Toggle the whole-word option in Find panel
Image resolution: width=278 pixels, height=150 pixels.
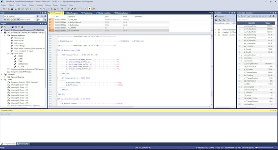coord(8,20)
